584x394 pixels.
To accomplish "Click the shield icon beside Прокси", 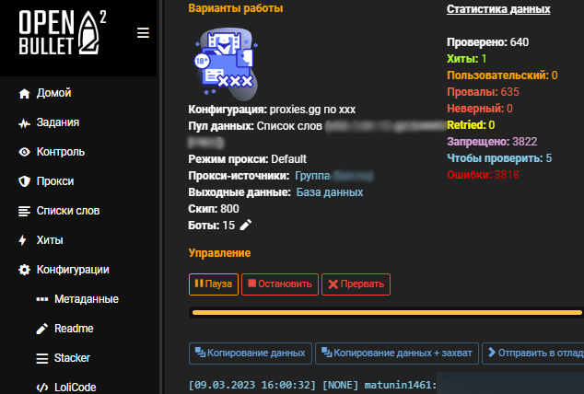I will coord(24,181).
